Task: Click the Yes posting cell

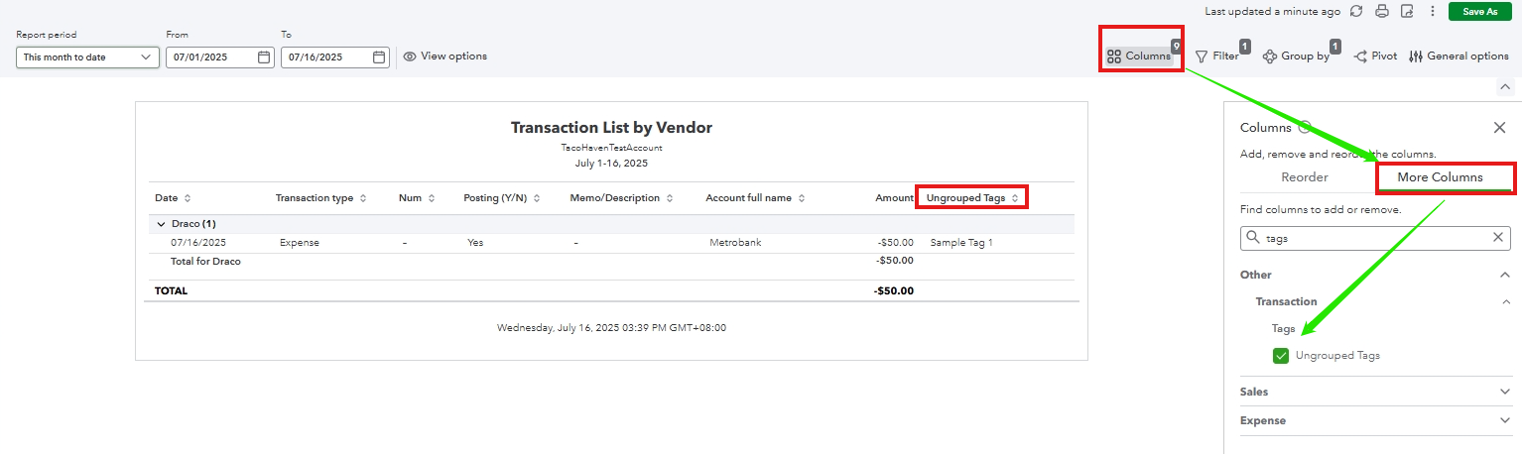Action: 475,243
